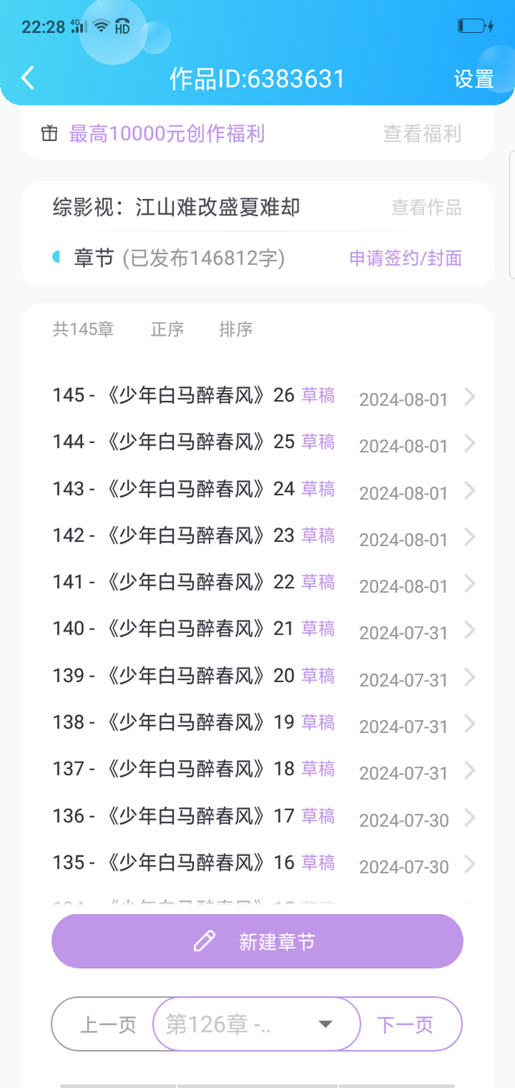Tap the gift box icon
Viewport: 515px width, 1088px height.
50,134
